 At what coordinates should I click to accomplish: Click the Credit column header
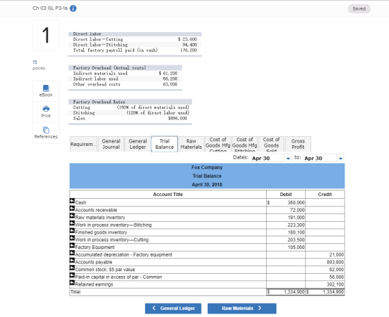[x=325, y=195]
